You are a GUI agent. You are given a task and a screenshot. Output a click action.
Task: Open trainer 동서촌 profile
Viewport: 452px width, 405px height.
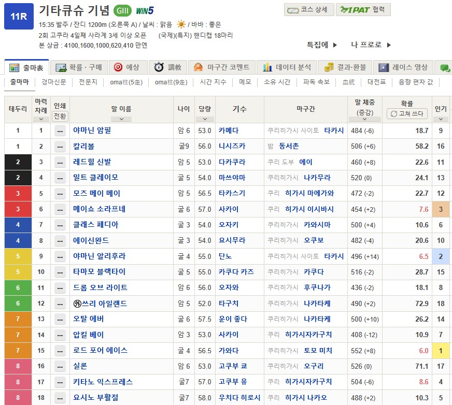tap(289, 146)
